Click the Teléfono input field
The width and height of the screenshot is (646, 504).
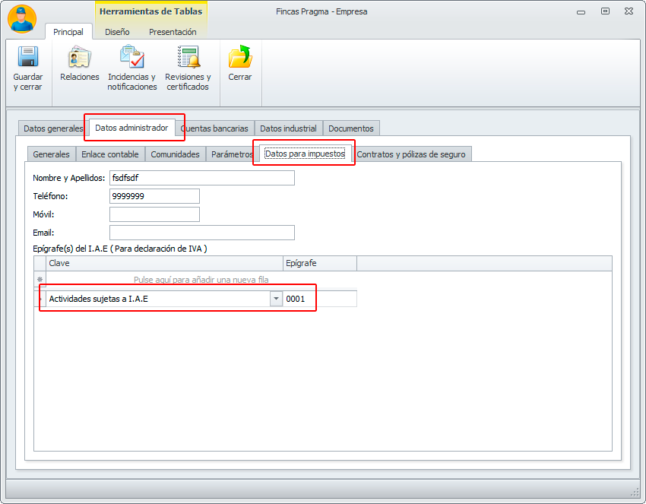point(154,196)
